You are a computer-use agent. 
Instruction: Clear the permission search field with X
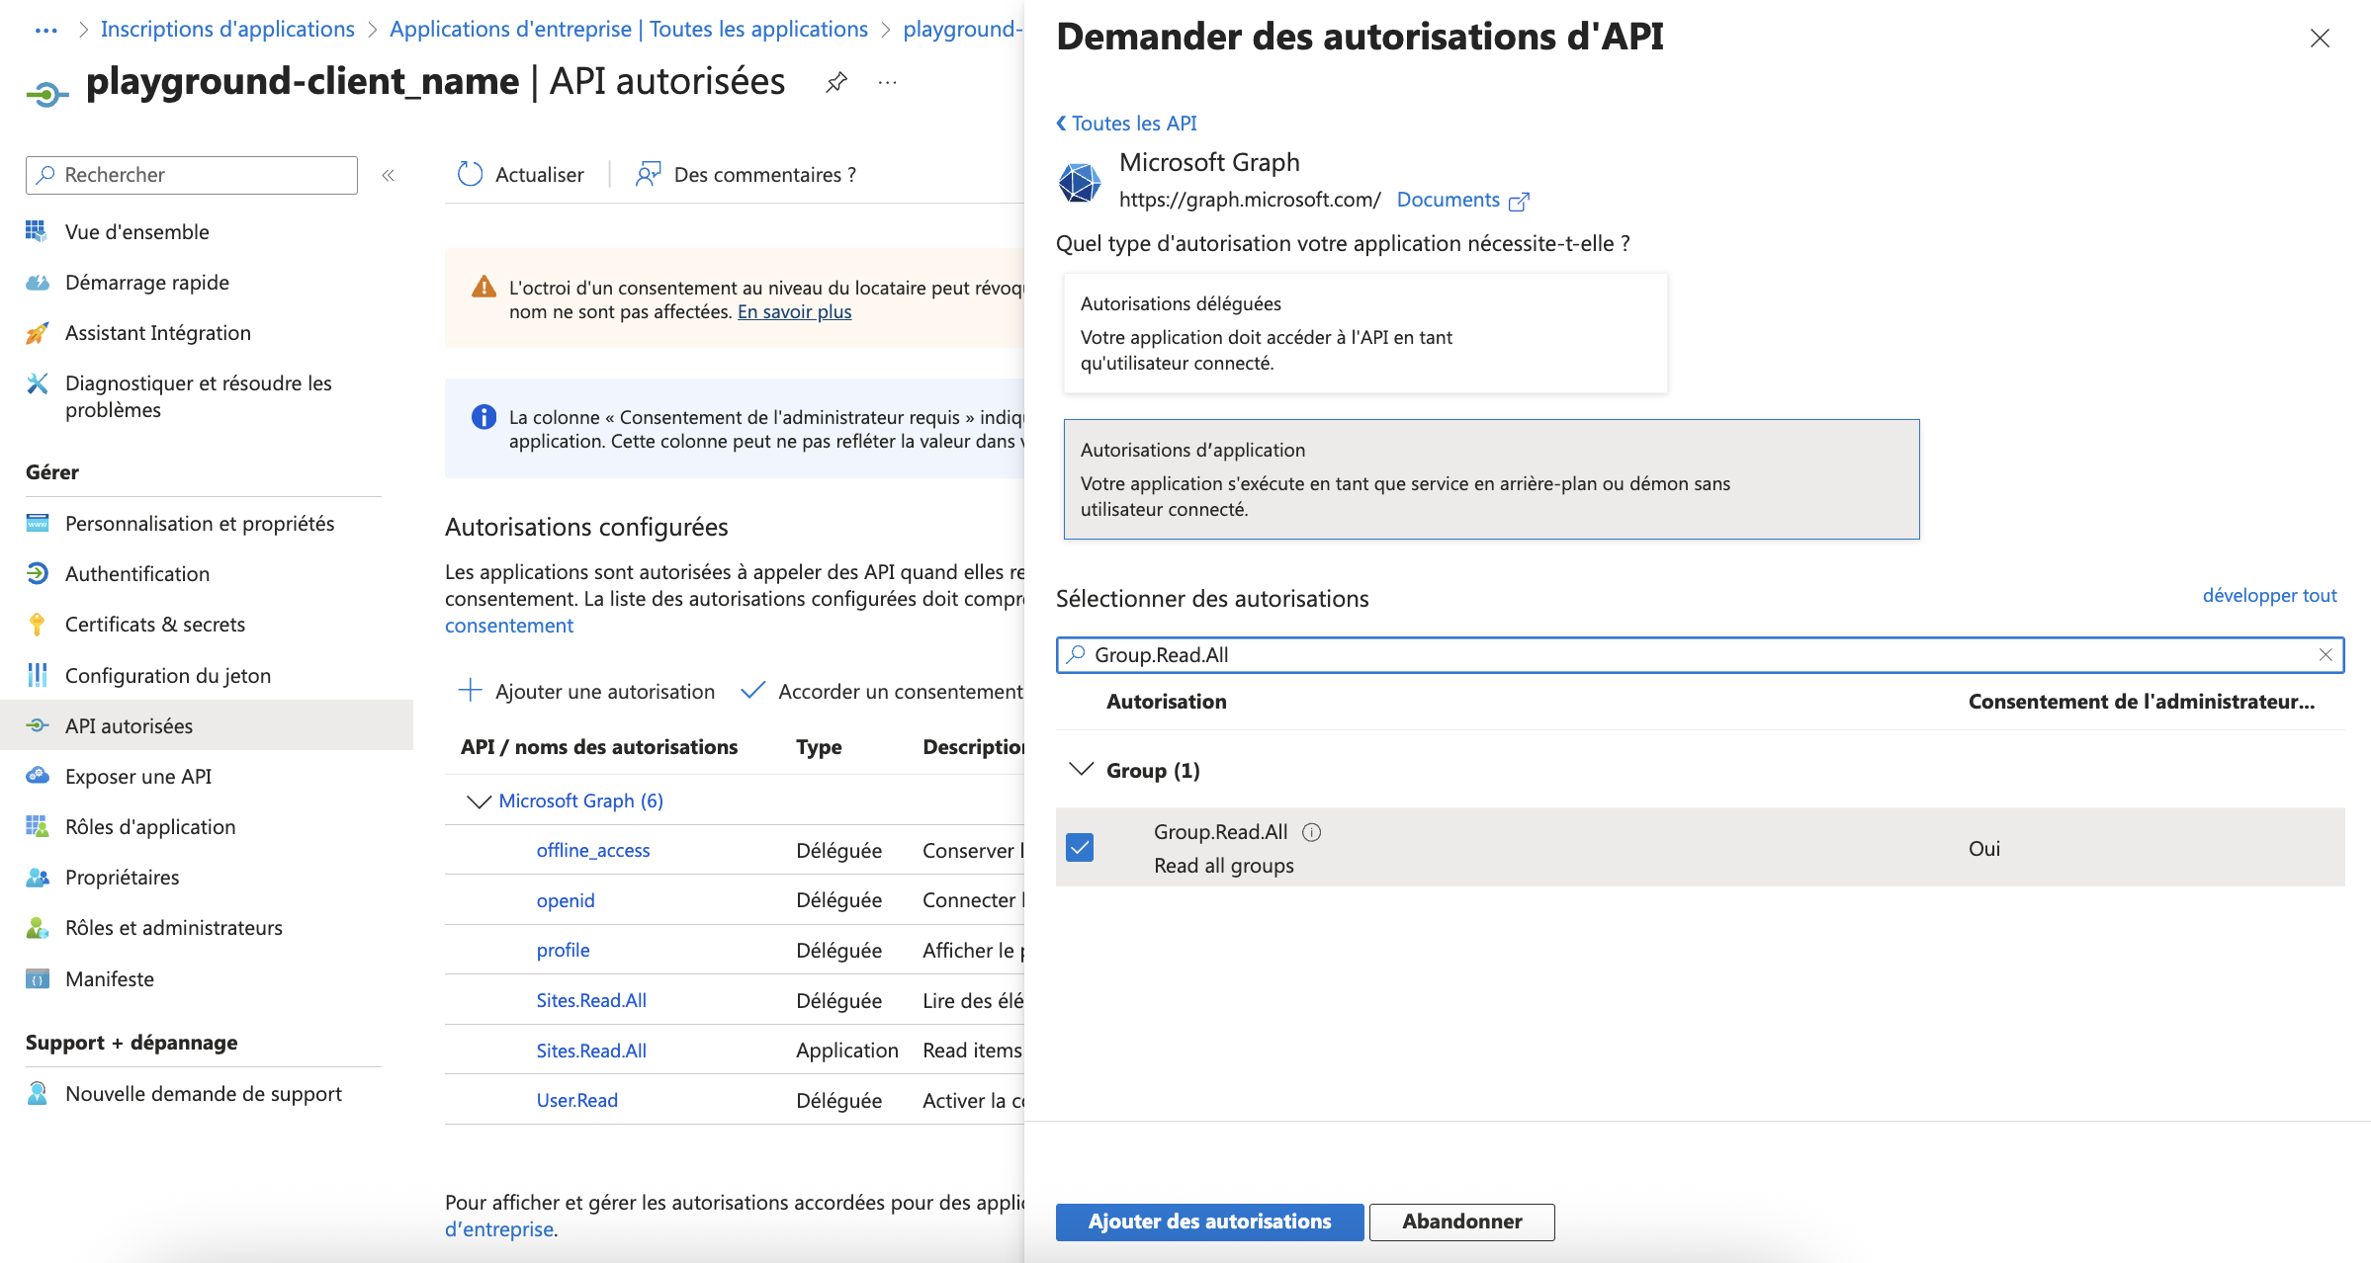click(x=2326, y=655)
